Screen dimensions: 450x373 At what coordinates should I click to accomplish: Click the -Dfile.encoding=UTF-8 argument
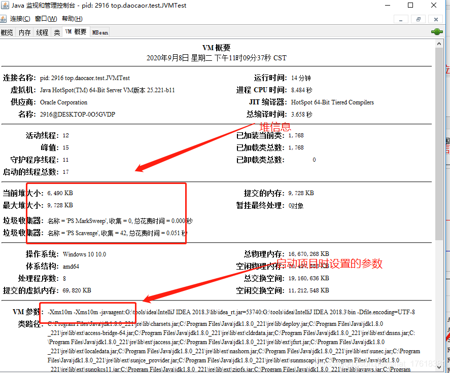click(x=386, y=312)
